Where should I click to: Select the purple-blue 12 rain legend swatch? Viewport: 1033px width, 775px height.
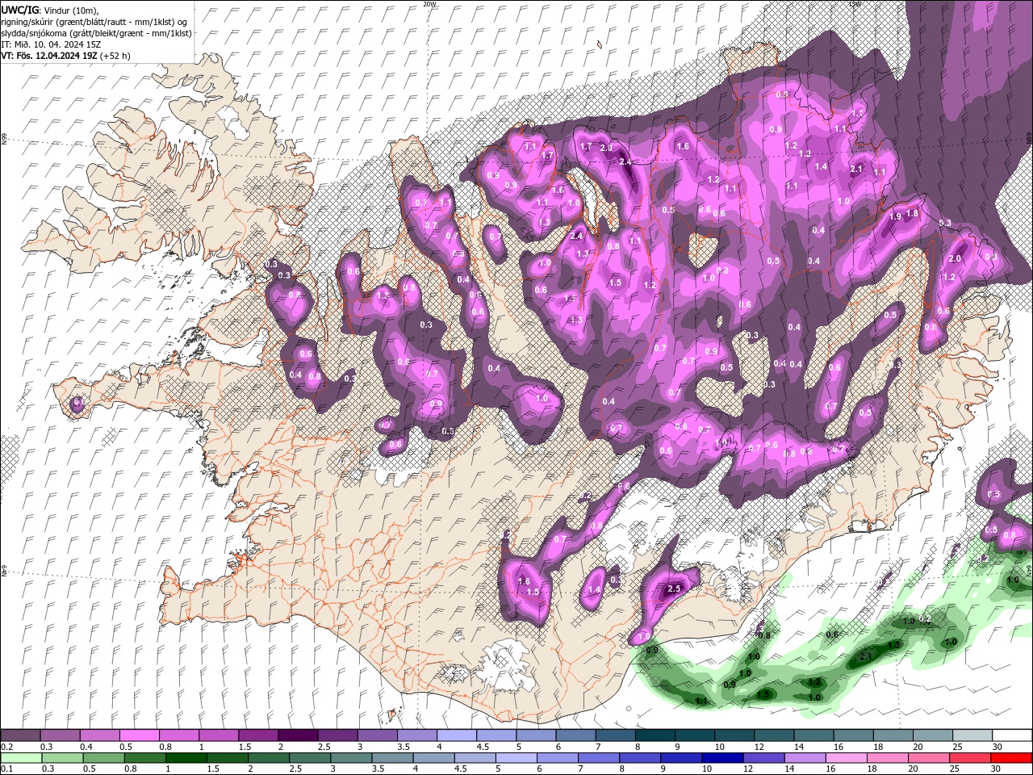763,758
